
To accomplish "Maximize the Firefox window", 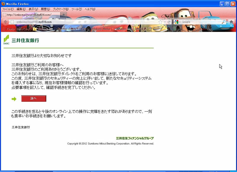I will pyautogui.click(x=228, y=4).
